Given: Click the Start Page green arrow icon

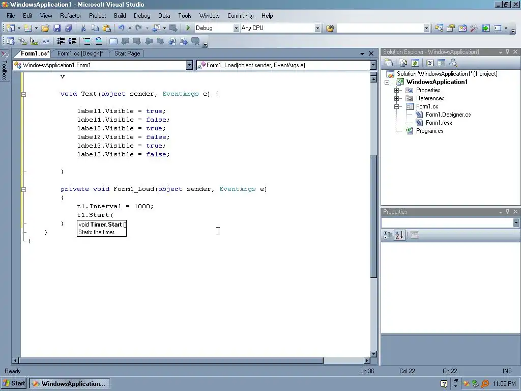Looking at the screenshot, I should [x=486, y=29].
